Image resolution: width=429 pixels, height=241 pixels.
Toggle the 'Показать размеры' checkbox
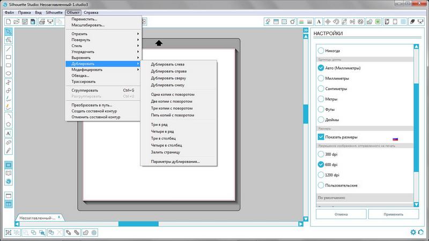(321, 137)
